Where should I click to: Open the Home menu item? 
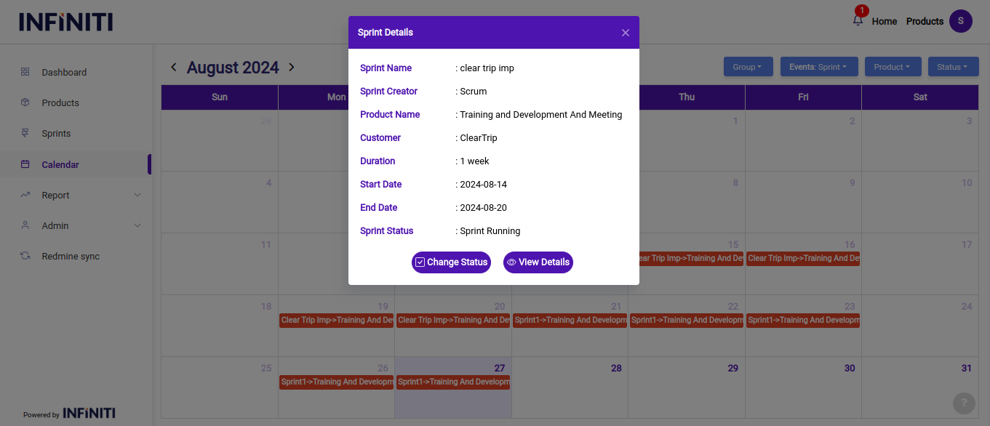point(884,21)
